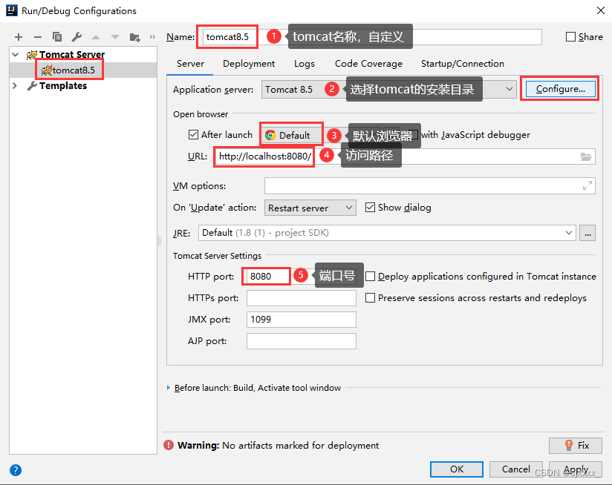Expand the Templates tree node
Screen dimensions: 612x485
(15, 86)
